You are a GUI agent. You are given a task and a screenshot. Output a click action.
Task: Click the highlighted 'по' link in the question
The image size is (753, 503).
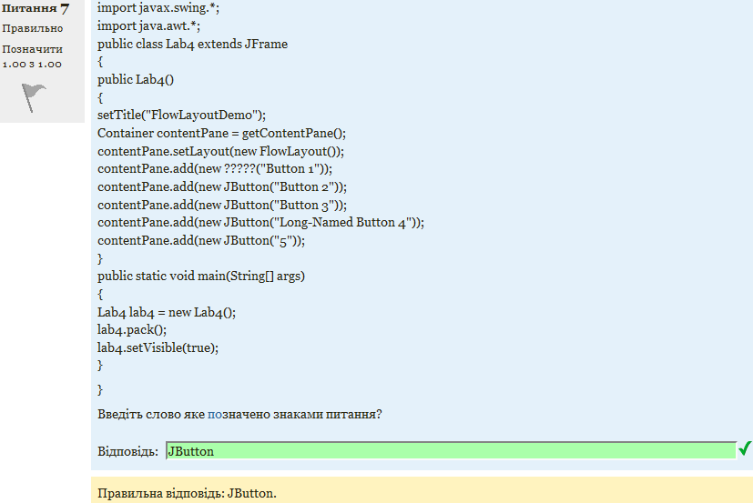coord(215,414)
